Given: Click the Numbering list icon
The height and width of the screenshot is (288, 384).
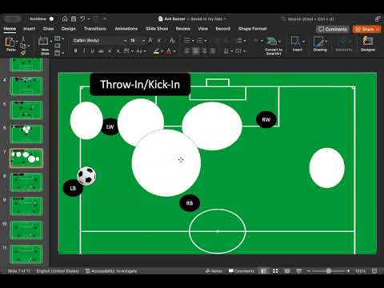Looking at the screenshot, I should pyautogui.click(x=200, y=41).
